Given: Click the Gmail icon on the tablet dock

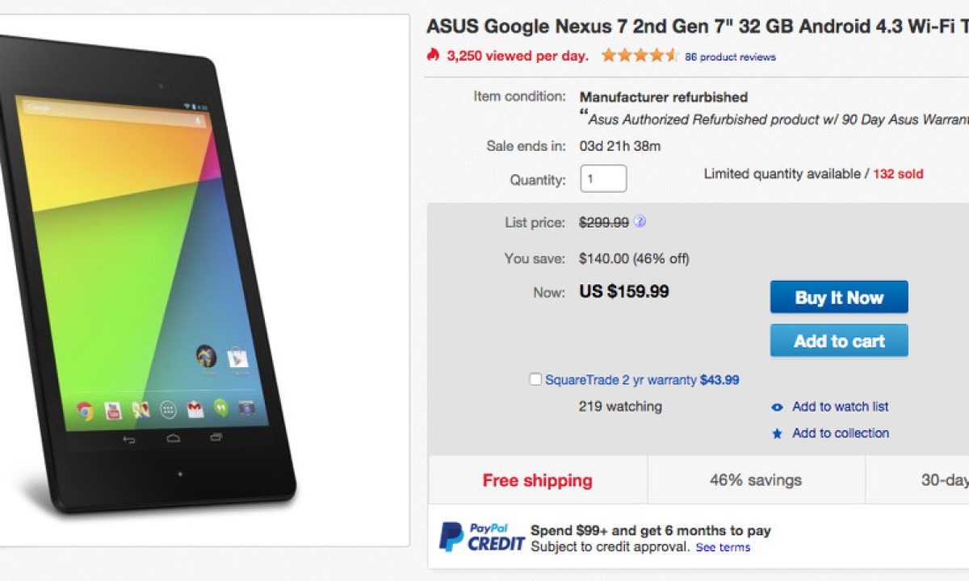Looking at the screenshot, I should 194,409.
